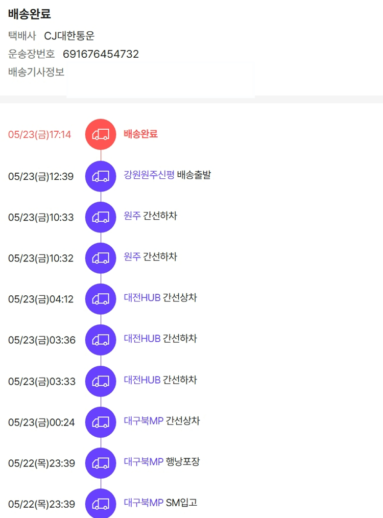
Task: Click the 원주 link at 10:33
Action: (132, 216)
